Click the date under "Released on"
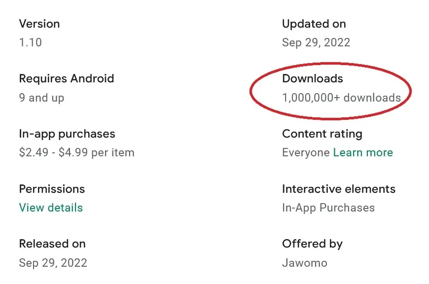 click(x=53, y=263)
